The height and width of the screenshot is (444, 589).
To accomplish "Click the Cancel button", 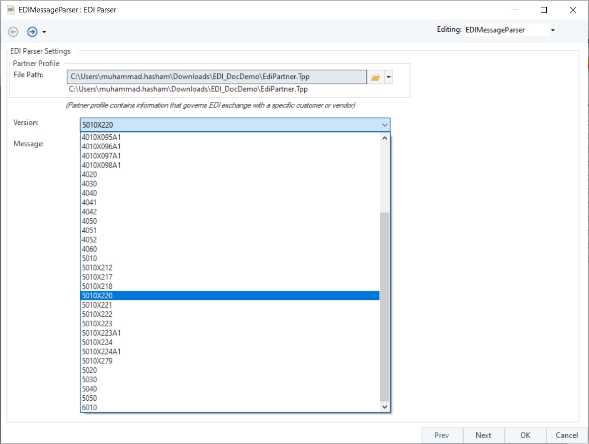I will coord(567,435).
